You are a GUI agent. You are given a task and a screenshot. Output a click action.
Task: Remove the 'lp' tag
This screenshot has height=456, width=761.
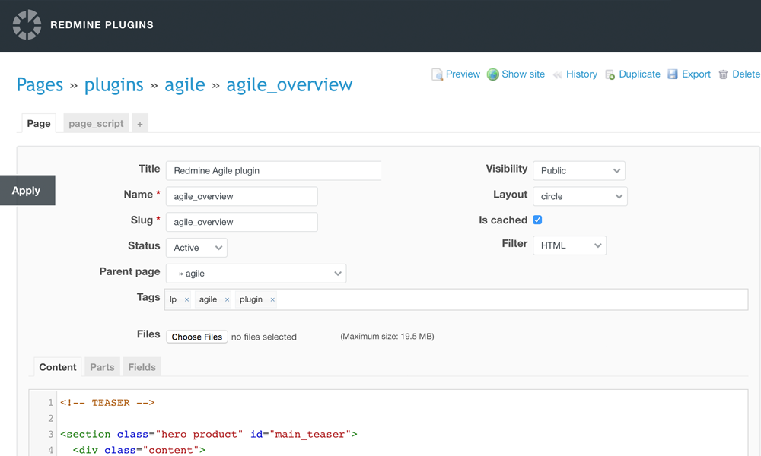pos(186,300)
